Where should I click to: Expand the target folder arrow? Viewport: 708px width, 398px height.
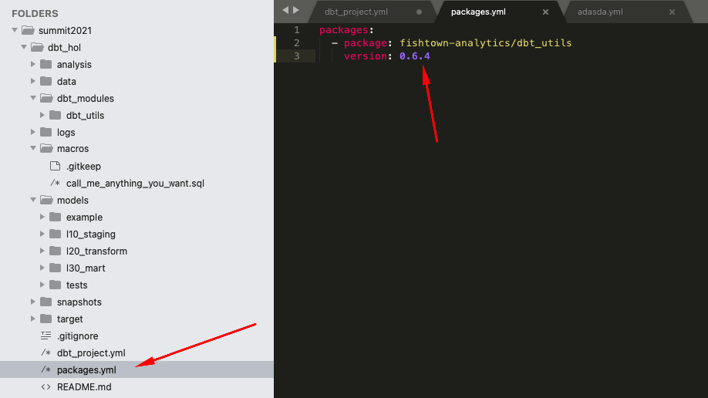coord(33,319)
